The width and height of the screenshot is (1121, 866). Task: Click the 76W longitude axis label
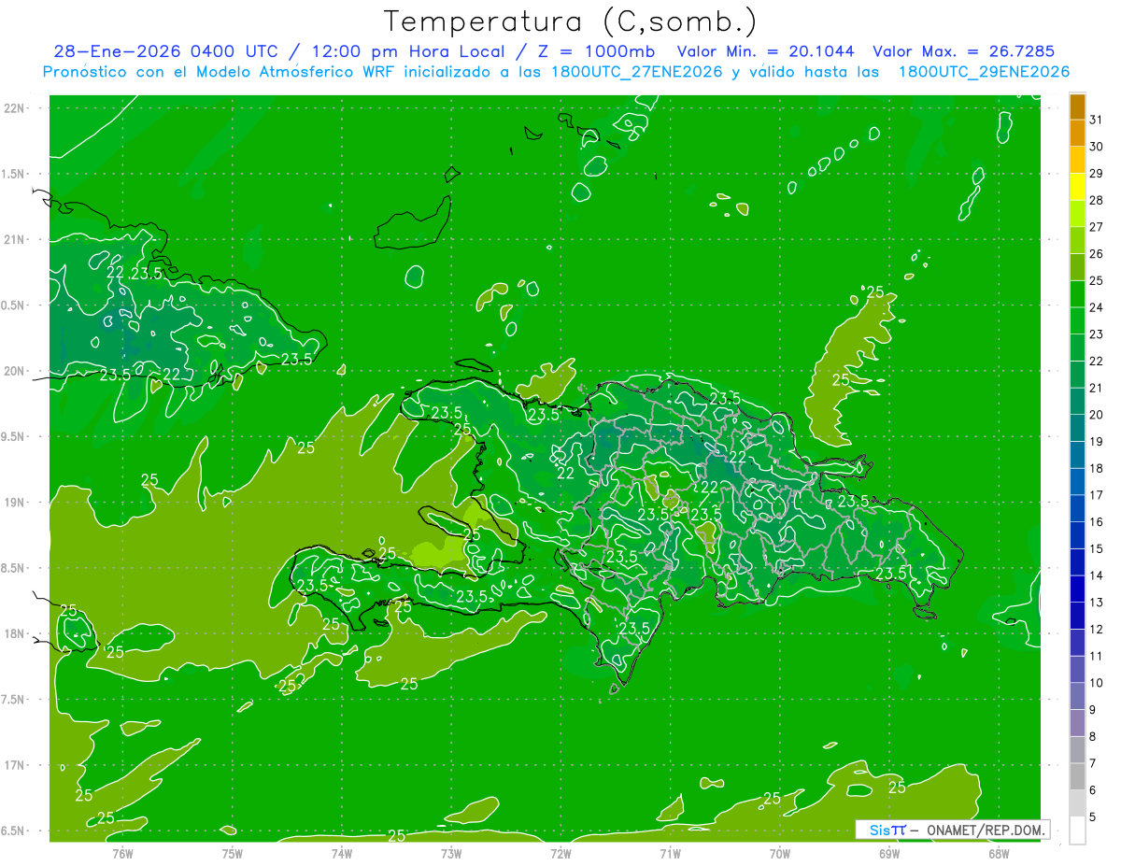(122, 854)
